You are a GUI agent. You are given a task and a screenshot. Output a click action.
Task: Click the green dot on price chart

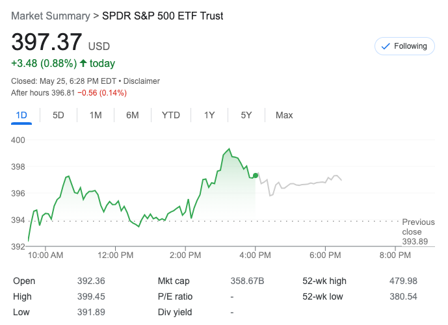(256, 175)
